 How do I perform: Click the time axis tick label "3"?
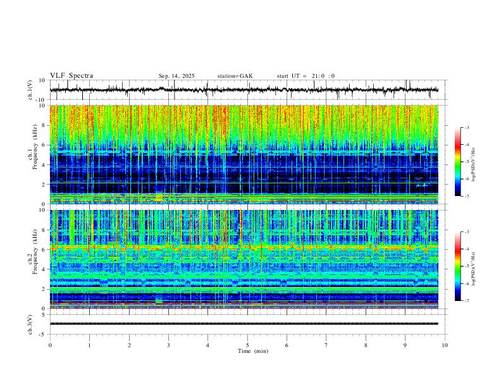[x=168, y=345]
